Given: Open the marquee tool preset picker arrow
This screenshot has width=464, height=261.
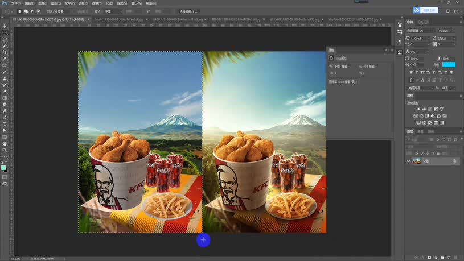Looking at the screenshot, I should click(x=12, y=11).
